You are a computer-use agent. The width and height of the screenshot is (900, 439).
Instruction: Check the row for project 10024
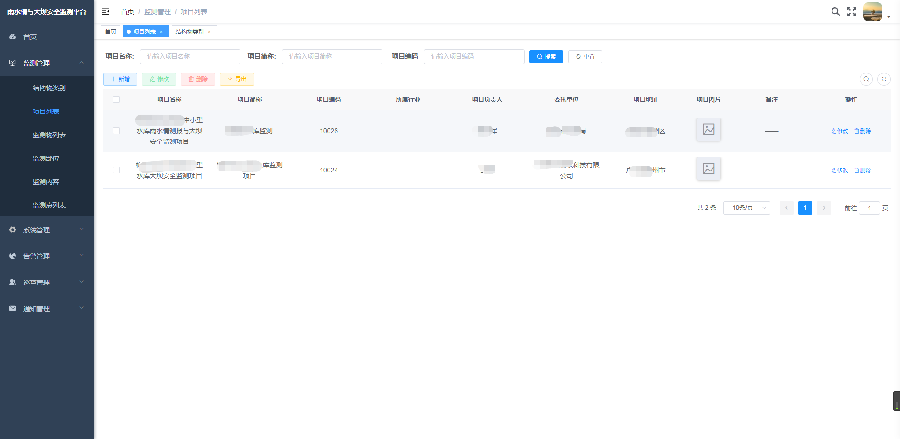116,170
